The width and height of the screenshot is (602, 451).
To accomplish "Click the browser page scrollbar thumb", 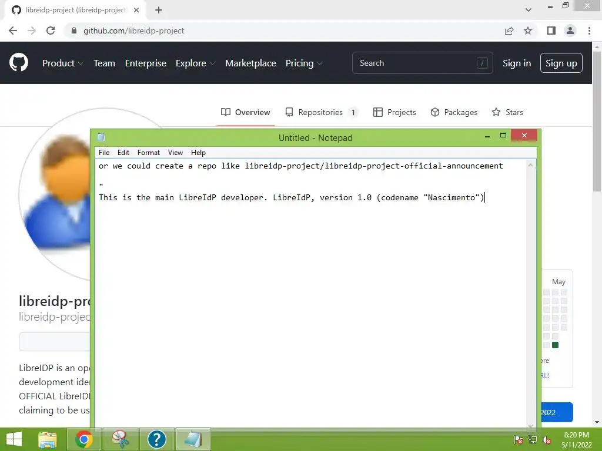I will [597, 121].
